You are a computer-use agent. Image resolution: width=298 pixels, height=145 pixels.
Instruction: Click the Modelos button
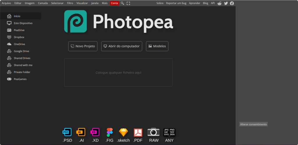(157, 46)
